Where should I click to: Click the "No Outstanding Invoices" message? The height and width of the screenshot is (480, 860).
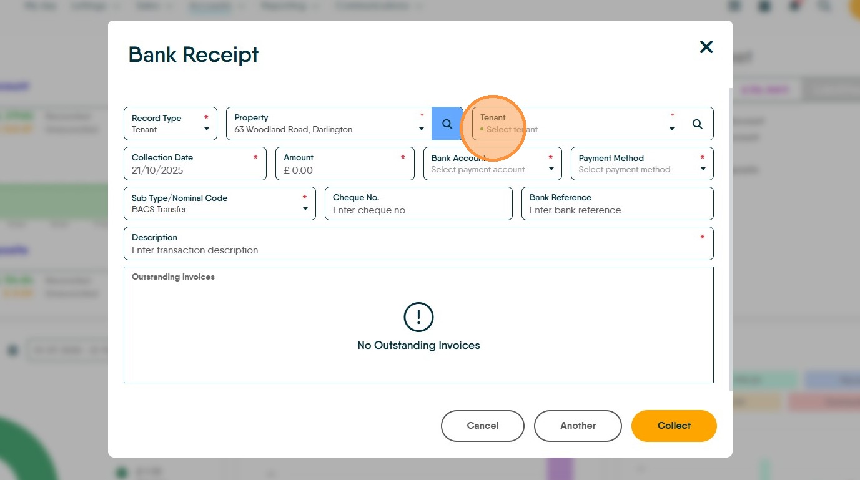(x=418, y=345)
